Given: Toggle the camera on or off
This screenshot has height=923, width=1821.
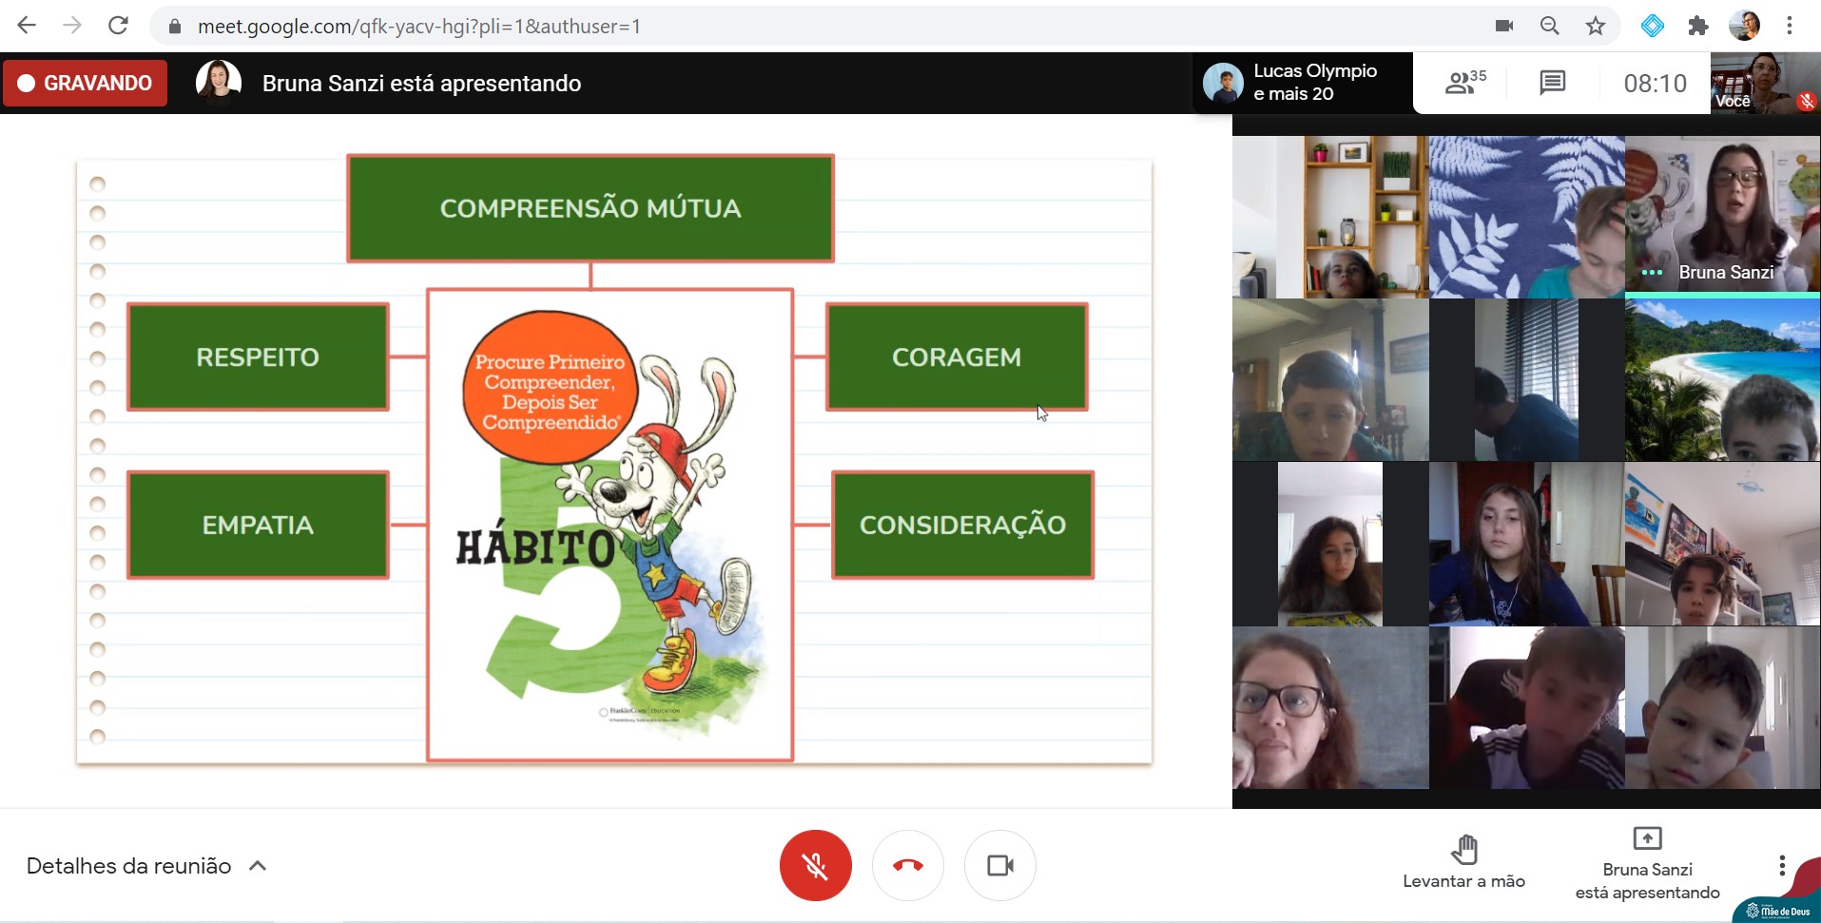Looking at the screenshot, I should [x=999, y=865].
